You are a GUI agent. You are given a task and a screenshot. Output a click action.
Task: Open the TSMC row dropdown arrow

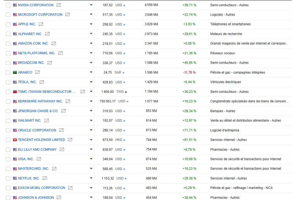pyautogui.click(x=91, y=91)
